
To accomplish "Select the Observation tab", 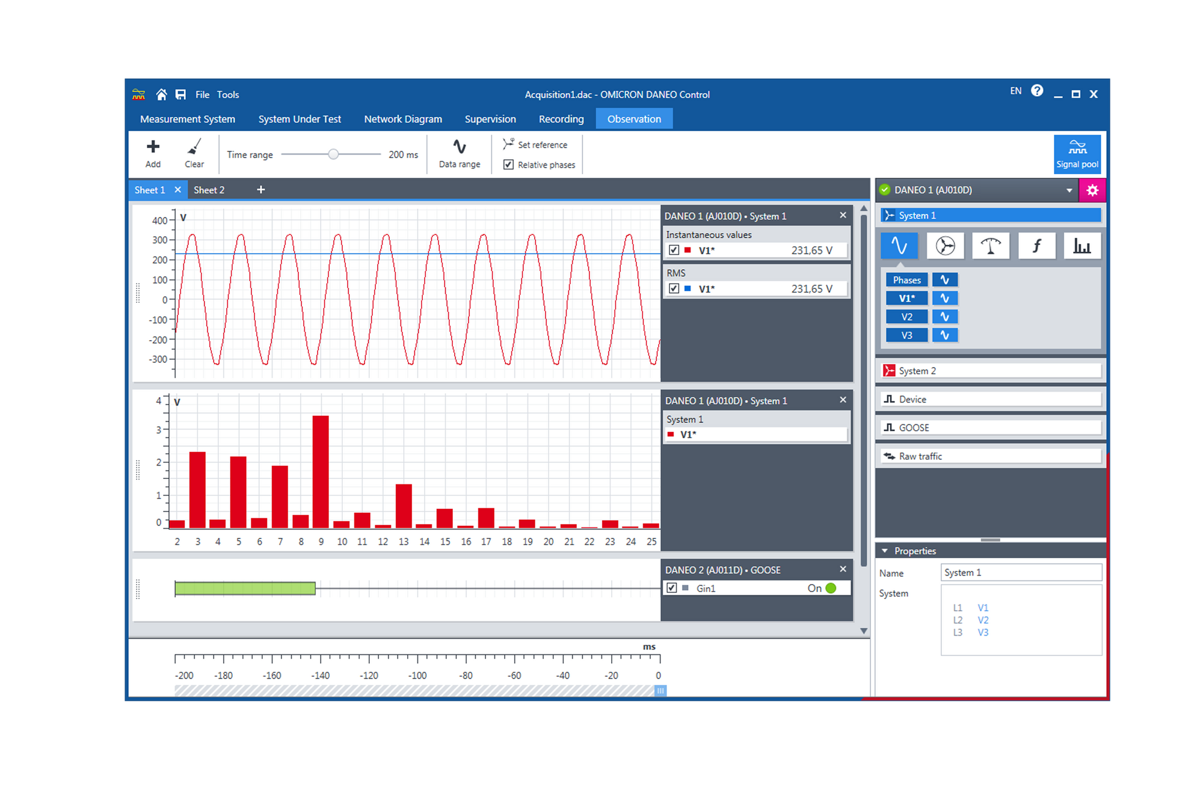I will tap(634, 119).
